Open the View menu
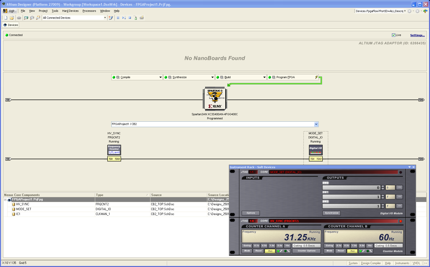Screen dimensions: 430x267 (x=32, y=11)
